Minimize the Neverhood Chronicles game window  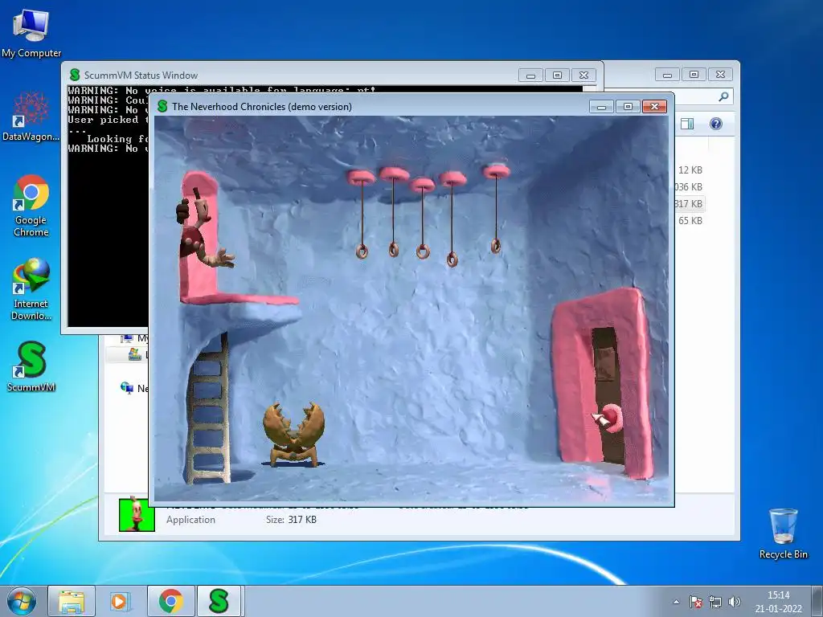(601, 107)
